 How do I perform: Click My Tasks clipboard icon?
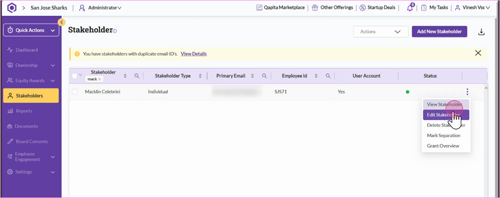click(424, 7)
